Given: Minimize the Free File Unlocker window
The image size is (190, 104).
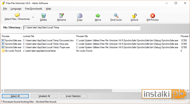Looking at the screenshot, I should point(167,3).
